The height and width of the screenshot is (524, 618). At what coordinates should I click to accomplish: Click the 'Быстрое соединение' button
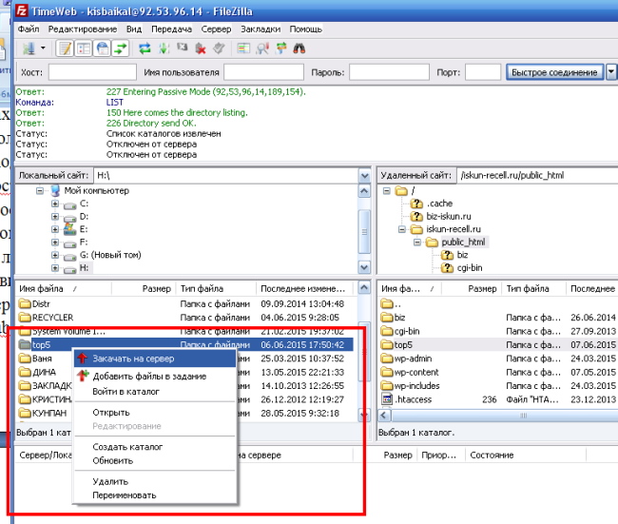coord(553,72)
